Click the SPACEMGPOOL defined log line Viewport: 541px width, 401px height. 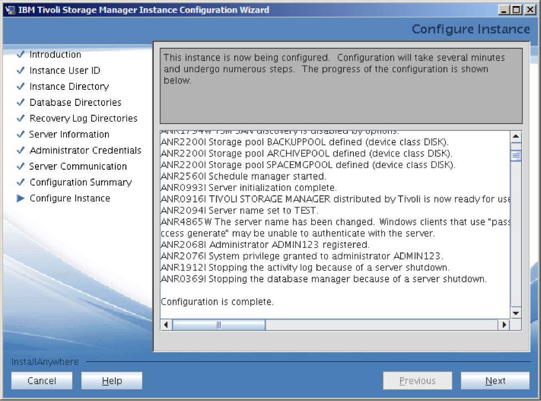click(x=308, y=165)
